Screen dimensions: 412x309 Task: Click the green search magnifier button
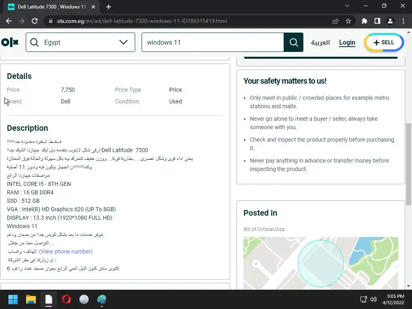coord(293,42)
